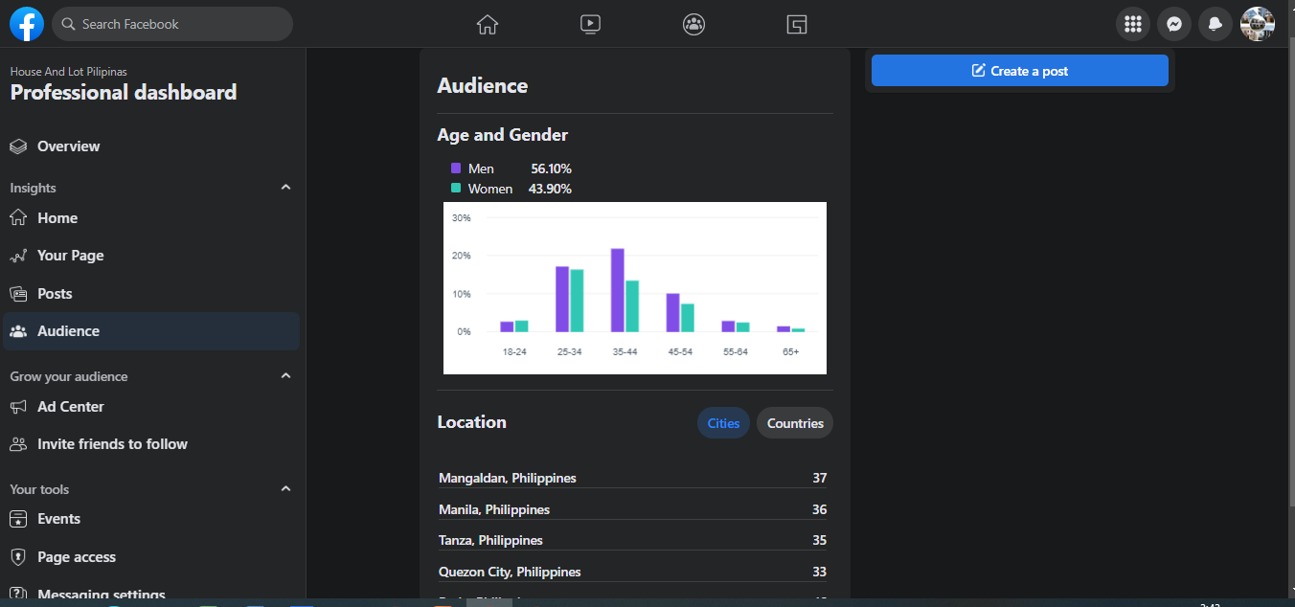Click the 45-54 age group label
The height and width of the screenshot is (607, 1295).
coord(680,352)
